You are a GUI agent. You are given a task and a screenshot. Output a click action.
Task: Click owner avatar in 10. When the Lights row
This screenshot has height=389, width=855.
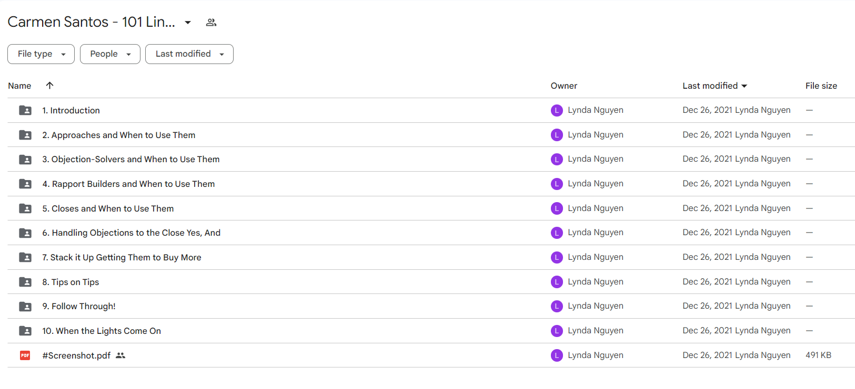[557, 331]
